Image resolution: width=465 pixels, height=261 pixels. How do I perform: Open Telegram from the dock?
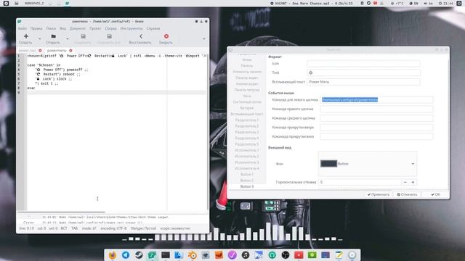pyautogui.click(x=126, y=255)
